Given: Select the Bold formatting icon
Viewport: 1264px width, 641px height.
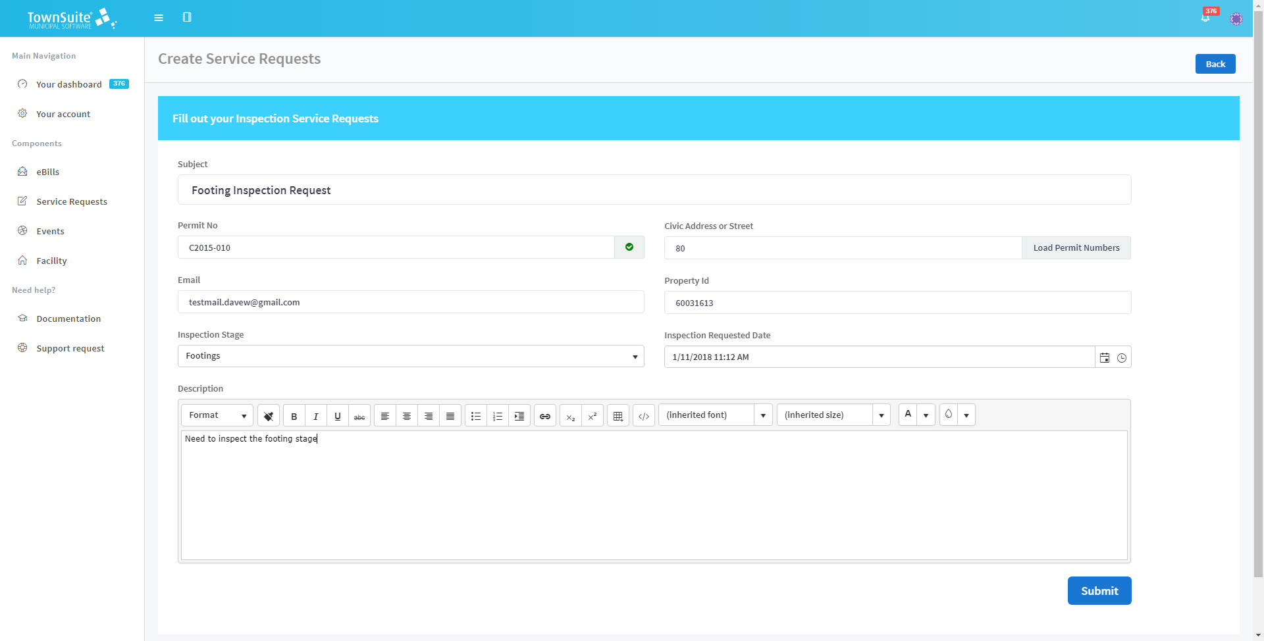Looking at the screenshot, I should 294,415.
